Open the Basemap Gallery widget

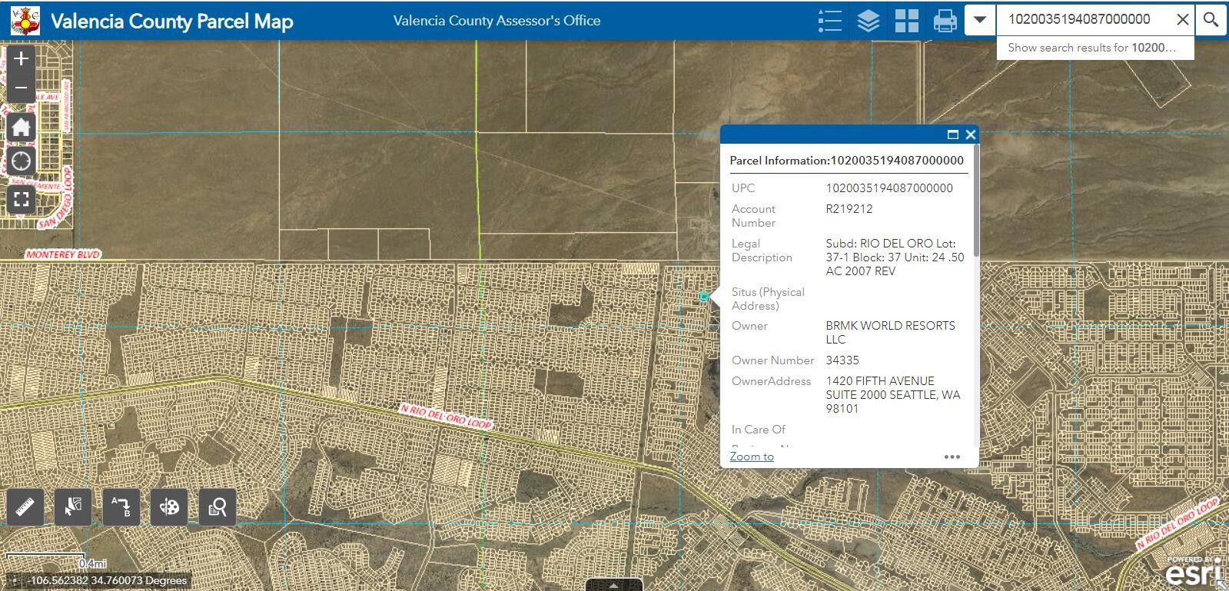pyautogui.click(x=907, y=21)
